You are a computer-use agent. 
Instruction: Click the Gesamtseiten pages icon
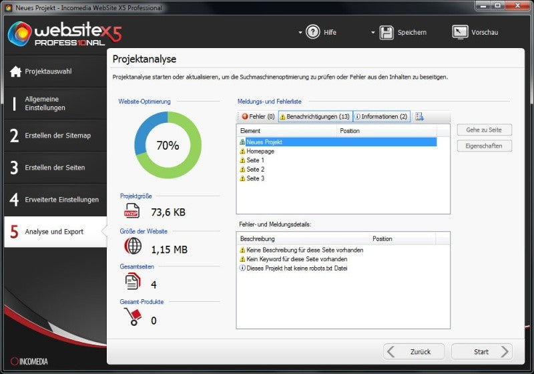coord(133,282)
